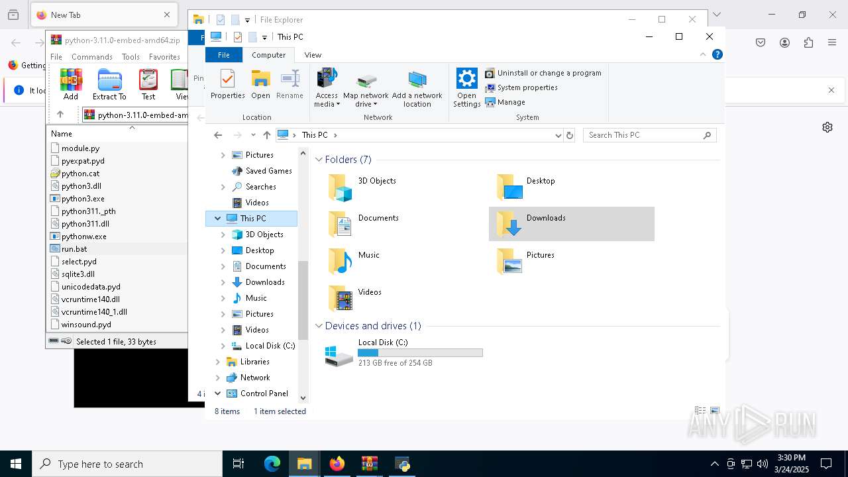The image size is (848, 477).
Task: Select Local Disk (C:) drive
Action: point(404,353)
